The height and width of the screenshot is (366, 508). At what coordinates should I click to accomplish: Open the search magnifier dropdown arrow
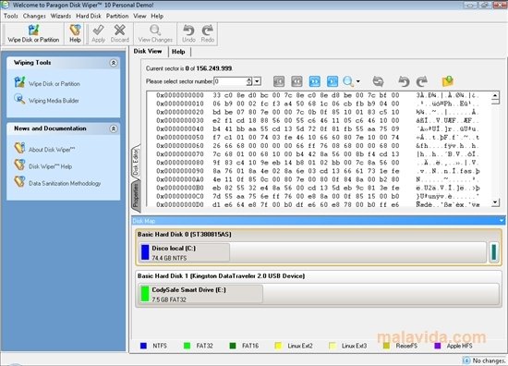point(358,81)
